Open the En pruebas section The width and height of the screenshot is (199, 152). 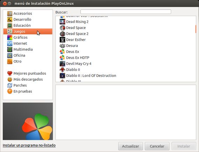coord(28,91)
